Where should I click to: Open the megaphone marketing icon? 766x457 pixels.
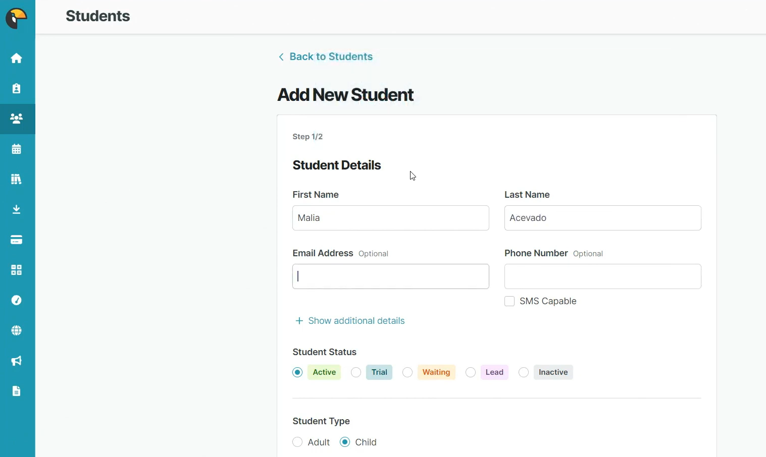17,361
